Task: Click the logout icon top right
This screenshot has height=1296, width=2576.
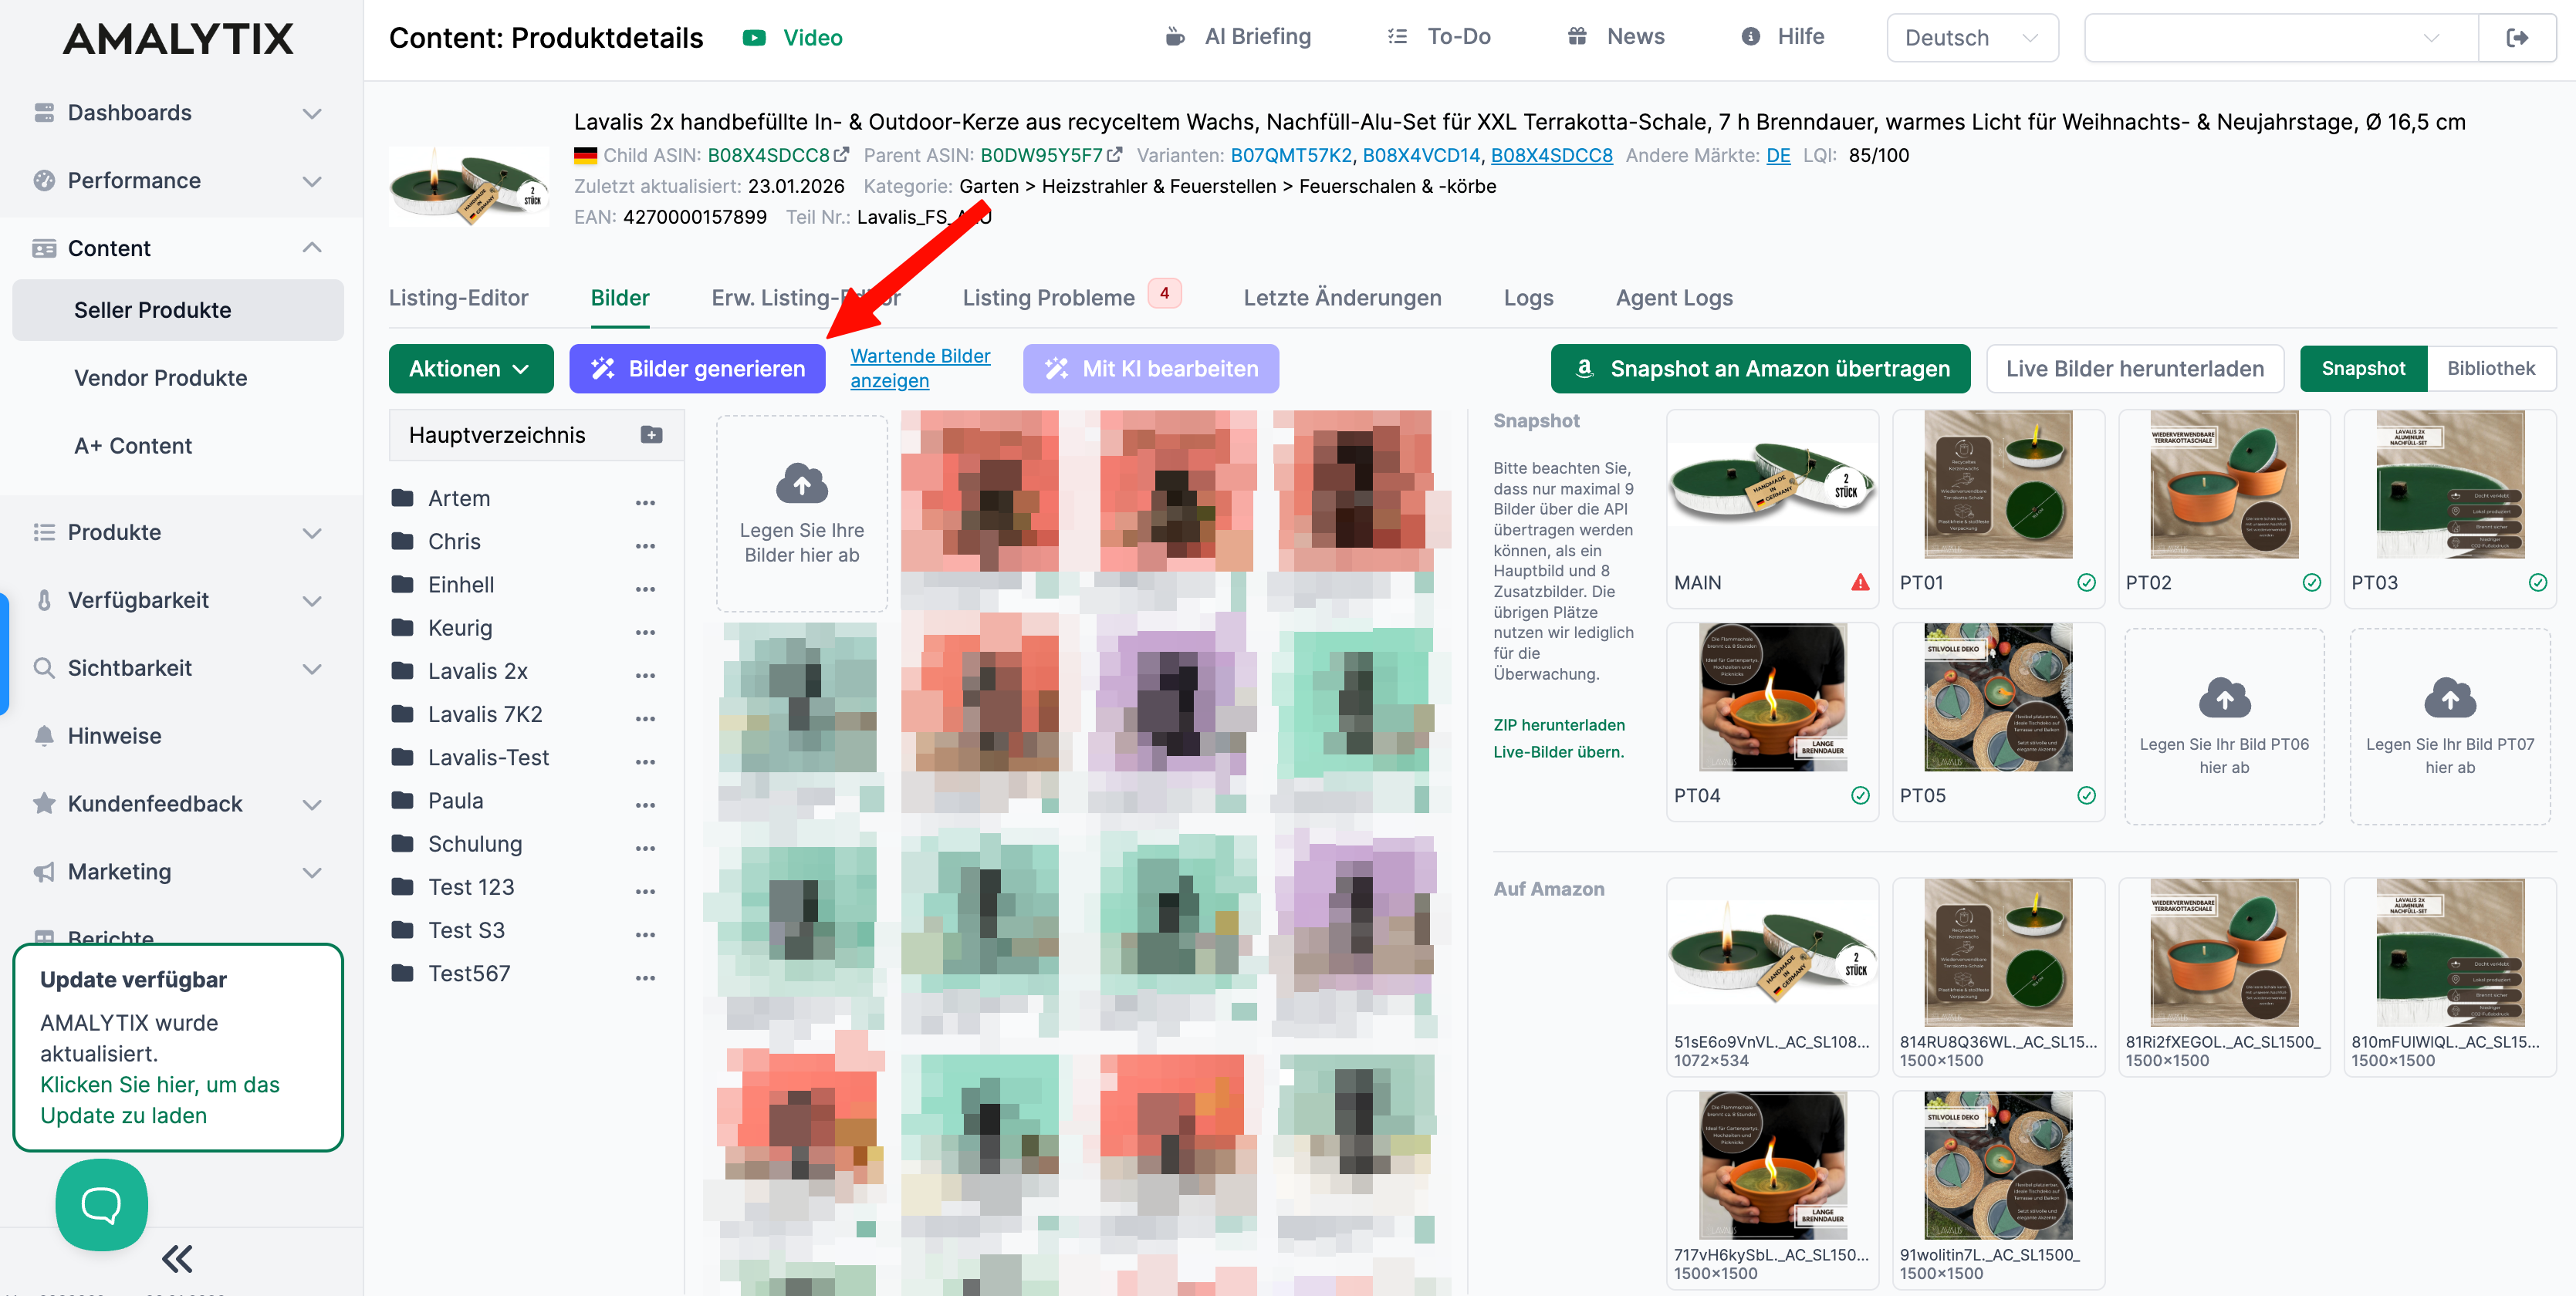Action: (x=2519, y=37)
